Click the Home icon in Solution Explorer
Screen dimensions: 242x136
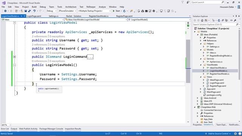[x=202, y=20]
